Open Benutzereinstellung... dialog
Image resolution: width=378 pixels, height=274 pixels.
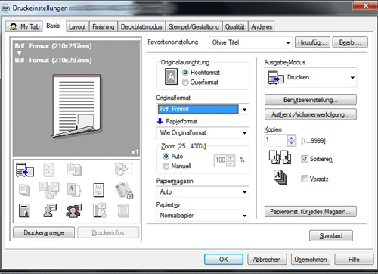[x=311, y=100]
